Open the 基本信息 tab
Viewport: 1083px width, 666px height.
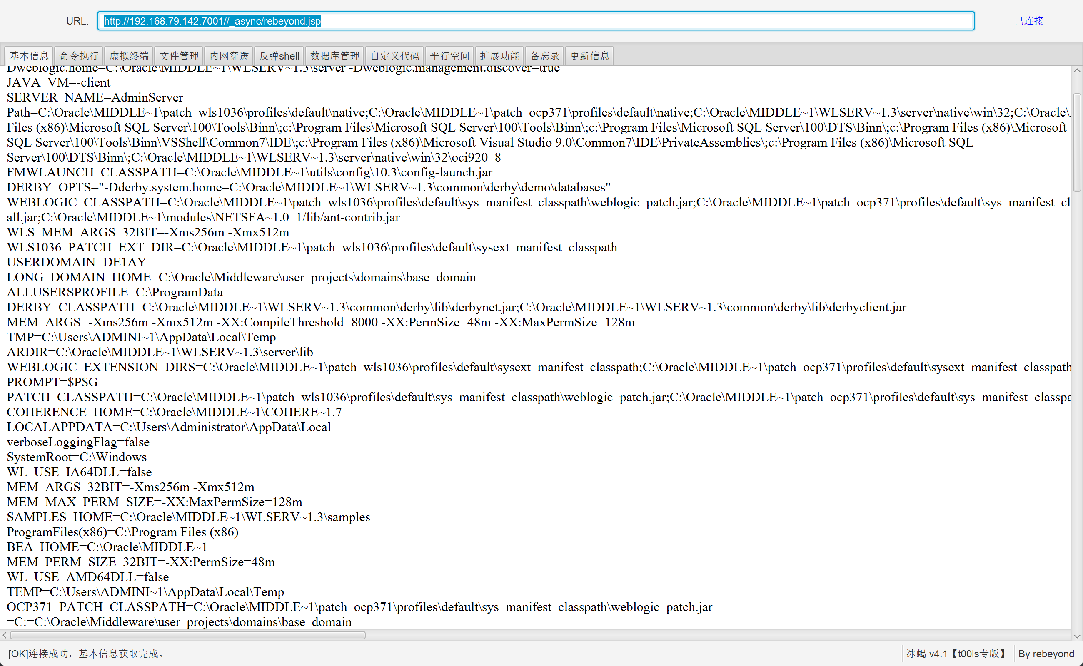(x=29, y=56)
